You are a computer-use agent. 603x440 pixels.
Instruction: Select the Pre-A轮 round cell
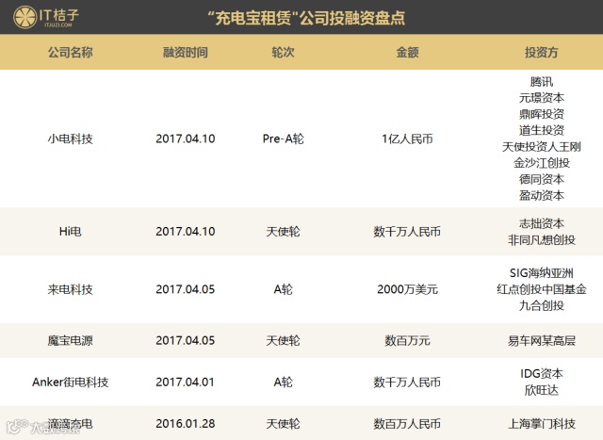click(283, 139)
